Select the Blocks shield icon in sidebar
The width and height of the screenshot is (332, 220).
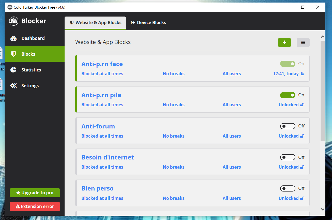[x=13, y=54]
